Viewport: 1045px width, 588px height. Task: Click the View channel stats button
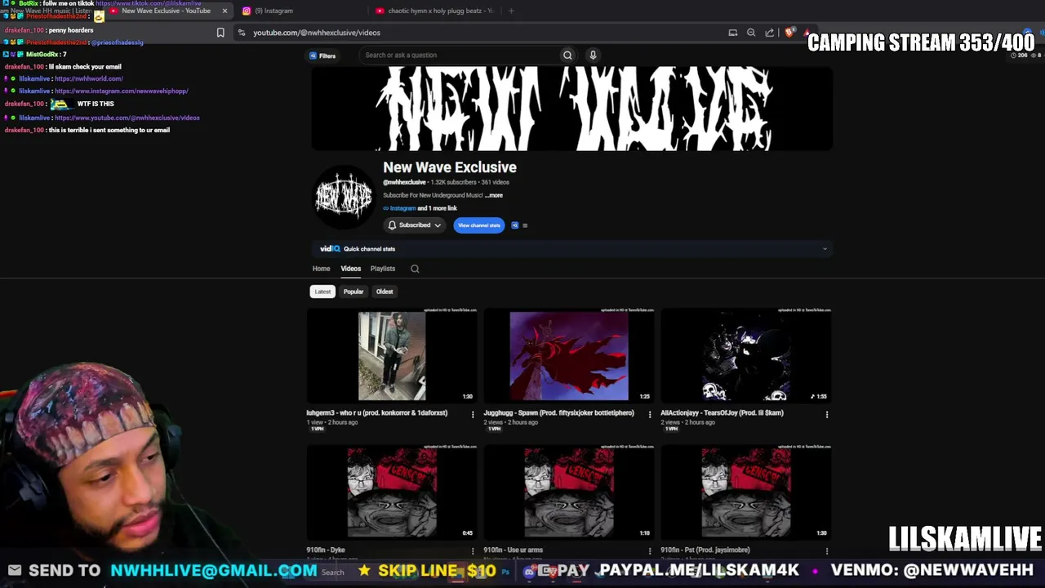tap(479, 225)
